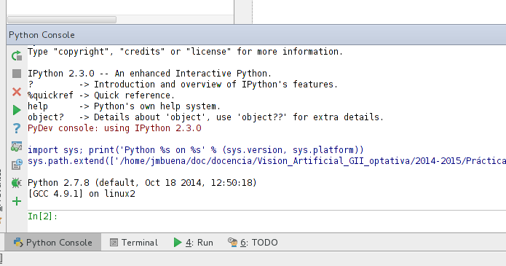The height and width of the screenshot is (266, 506).
Task: Rerun the Python console
Action: (x=17, y=55)
